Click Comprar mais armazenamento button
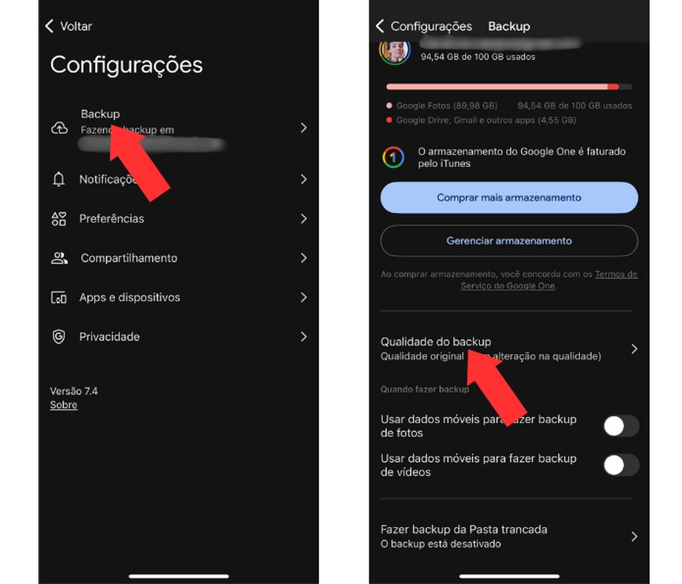Image resolution: width=682 pixels, height=584 pixels. pyautogui.click(x=509, y=198)
